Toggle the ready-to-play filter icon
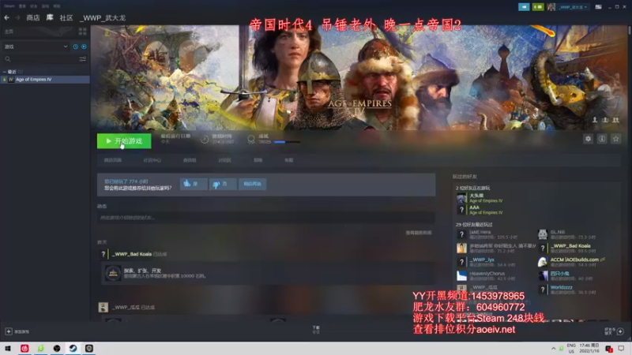 pyautogui.click(x=84, y=47)
